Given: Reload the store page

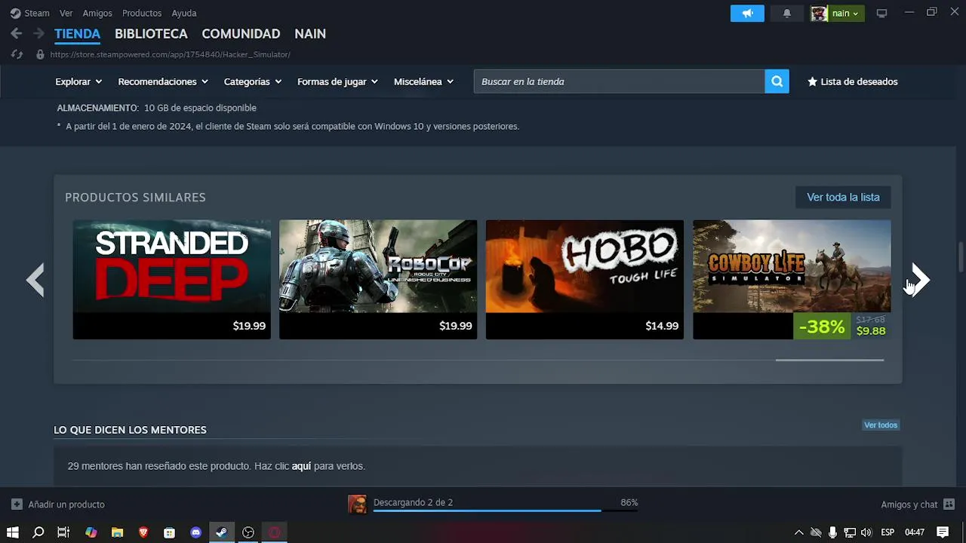Looking at the screenshot, I should click(x=17, y=54).
